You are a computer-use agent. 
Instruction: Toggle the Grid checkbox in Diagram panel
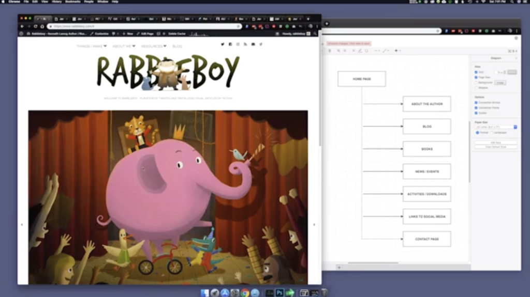pos(476,72)
